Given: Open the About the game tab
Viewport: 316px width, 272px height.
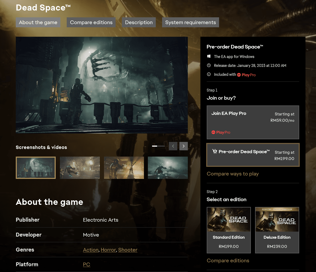Looking at the screenshot, I should (38, 22).
